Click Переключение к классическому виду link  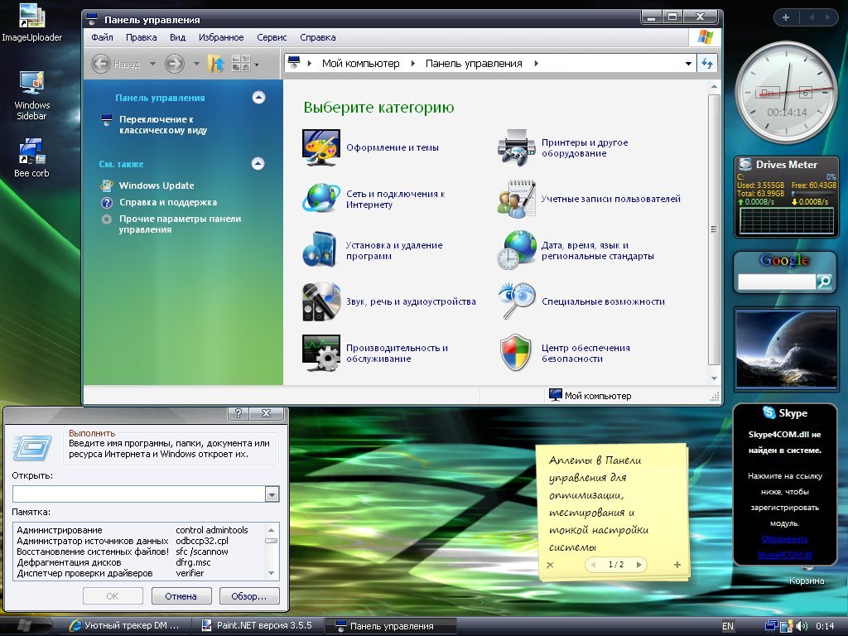tap(163, 124)
